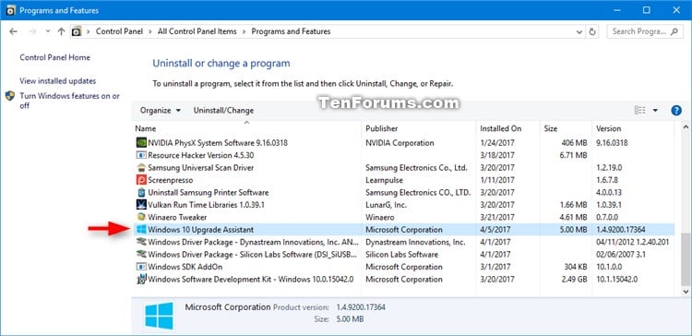
Task: Click Uninstall/Change in the toolbar
Action: click(x=224, y=111)
